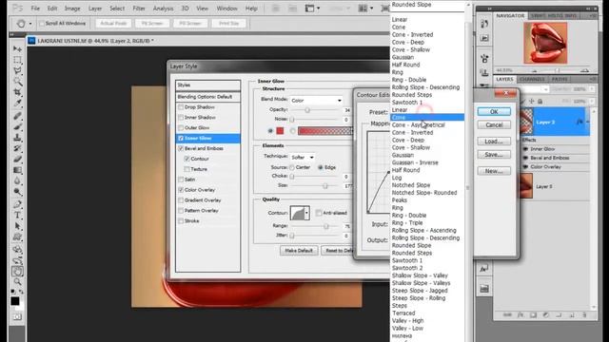The height and width of the screenshot is (342, 609).
Task: Open the Technique Softer dropdown
Action: pos(303,157)
